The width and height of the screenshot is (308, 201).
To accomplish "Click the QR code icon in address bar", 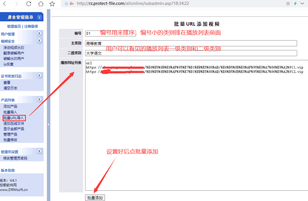I will [287, 4].
